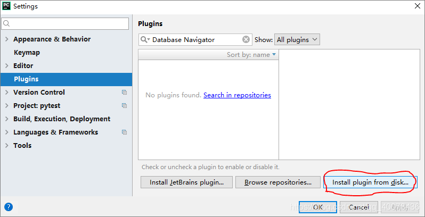Click the Project: pytest settings copy icon

pos(124,106)
